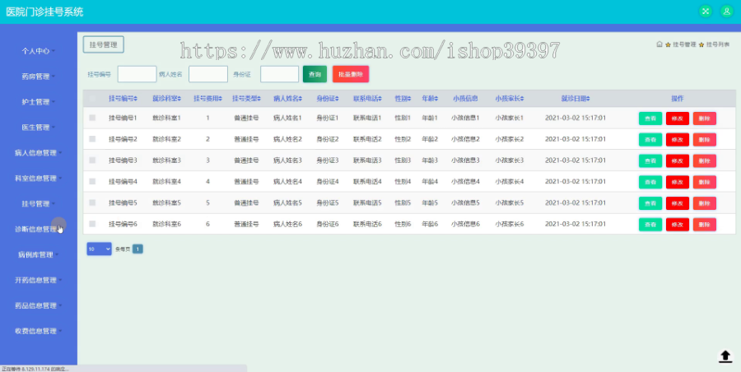Delete the 挂号编号6 row

pyautogui.click(x=705, y=225)
